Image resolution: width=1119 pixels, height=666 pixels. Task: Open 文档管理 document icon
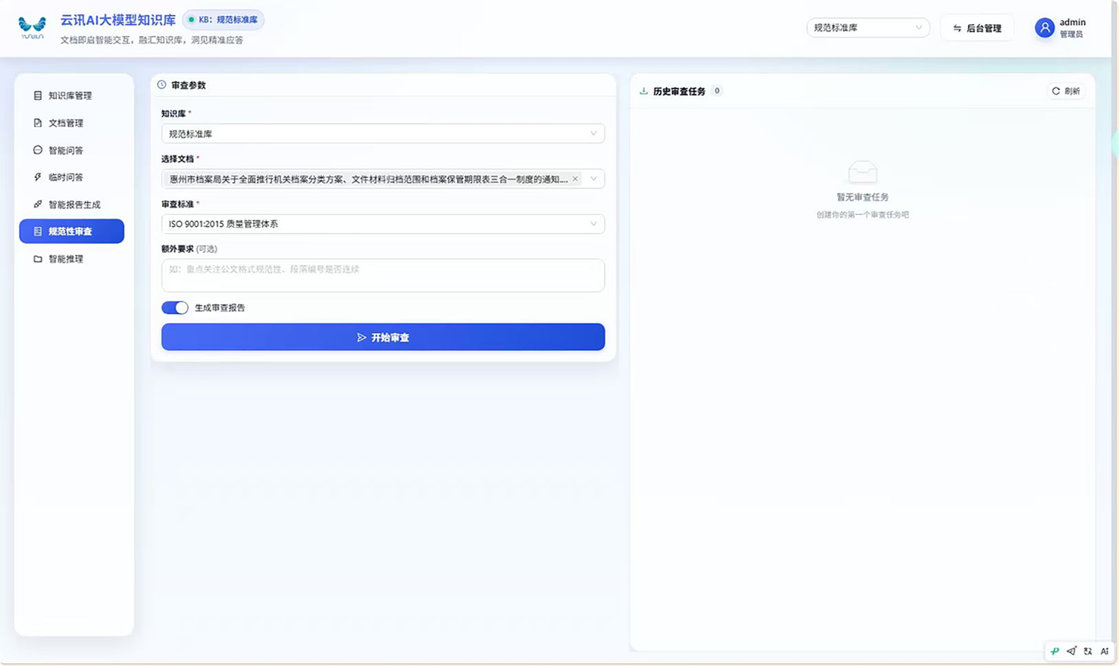[38, 123]
